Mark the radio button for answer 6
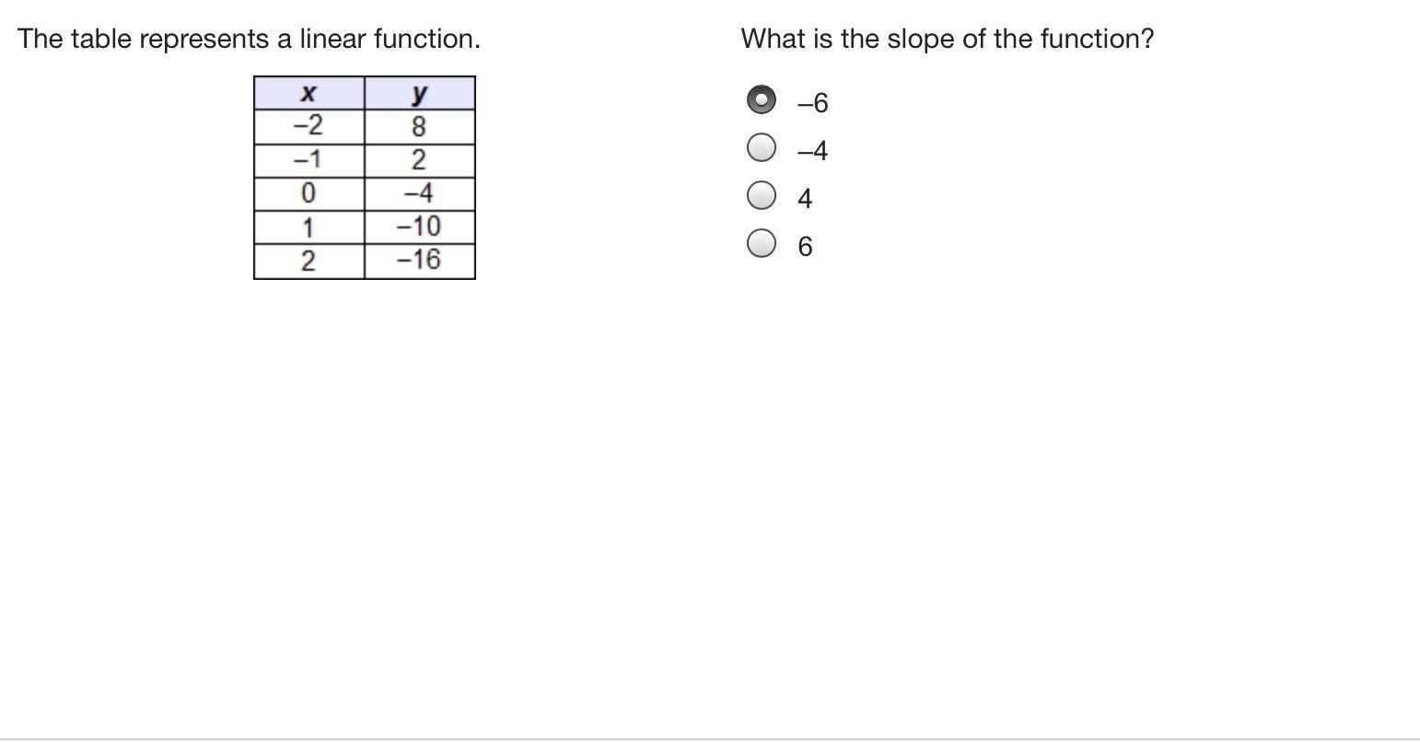1420x742 pixels. (x=762, y=243)
